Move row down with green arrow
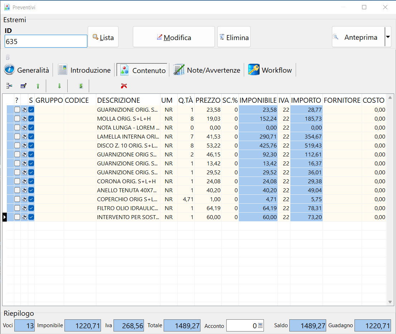396x334 pixels. point(59,86)
